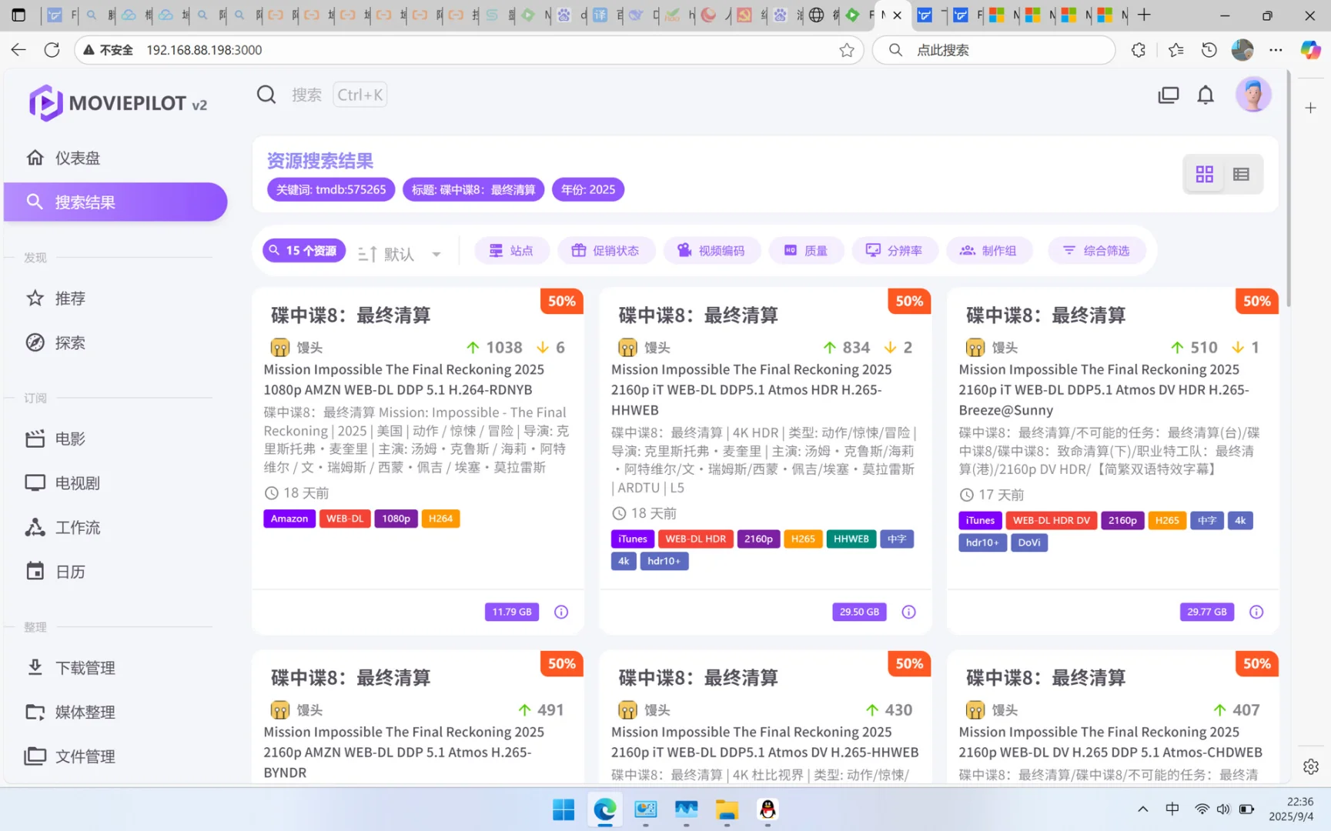Open File Explorer from taskbar
1331x831 pixels.
727,809
